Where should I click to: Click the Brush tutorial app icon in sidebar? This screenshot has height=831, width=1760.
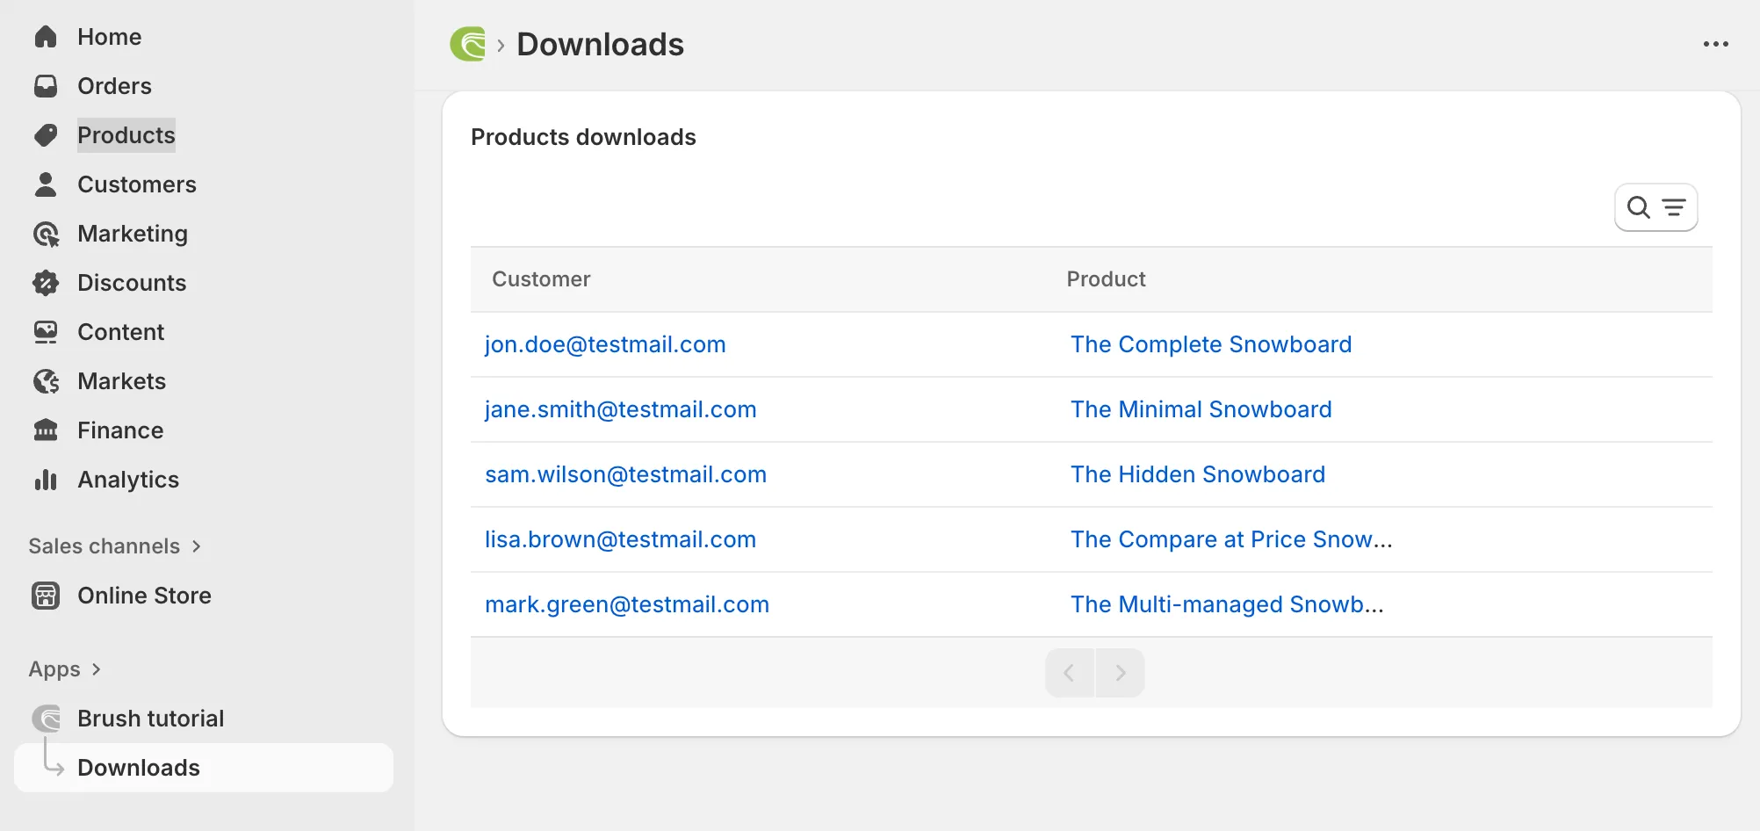[46, 719]
